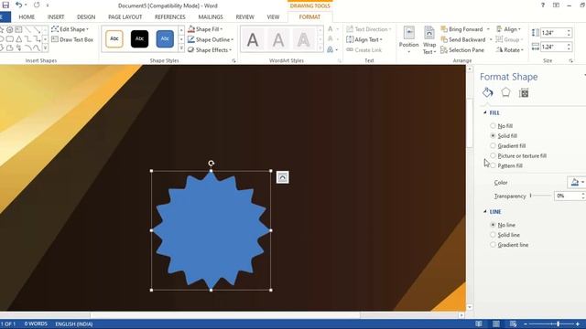586x329 pixels.
Task: Select the first WordArt style letter A
Action: coord(253,39)
